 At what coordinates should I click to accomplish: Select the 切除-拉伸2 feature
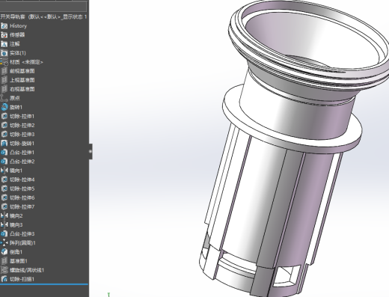[22, 125]
